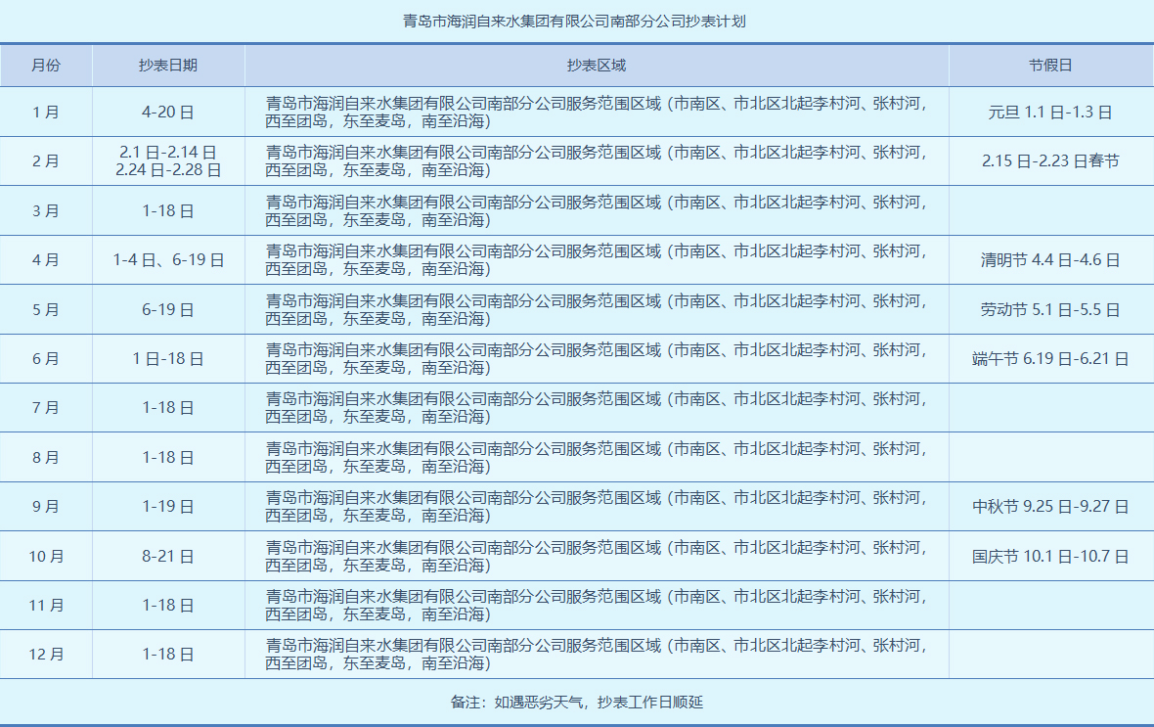Click the 清明节 4.4日-4.6日 cell
Screen dimensions: 1154x727
(x=1049, y=259)
